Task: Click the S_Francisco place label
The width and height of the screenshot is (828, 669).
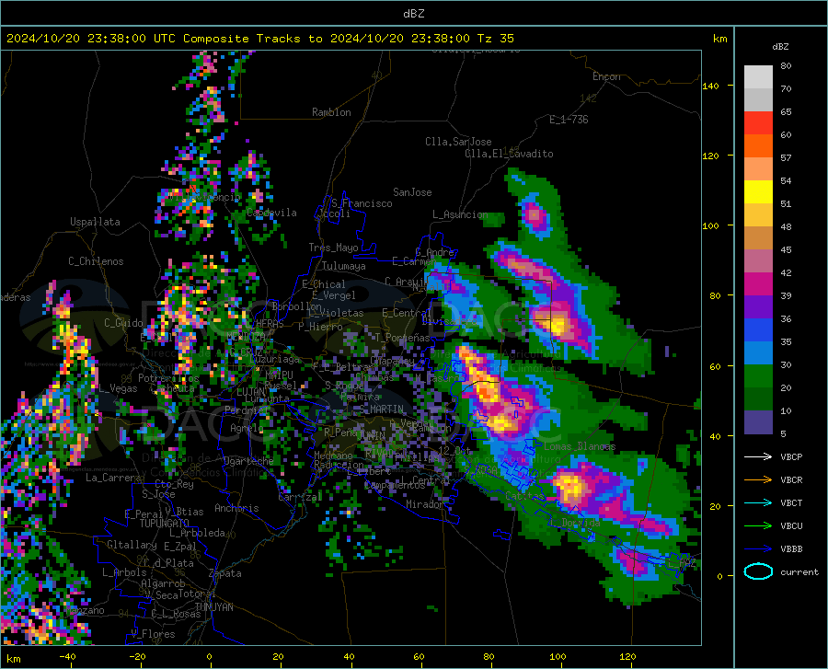Action: click(x=362, y=203)
